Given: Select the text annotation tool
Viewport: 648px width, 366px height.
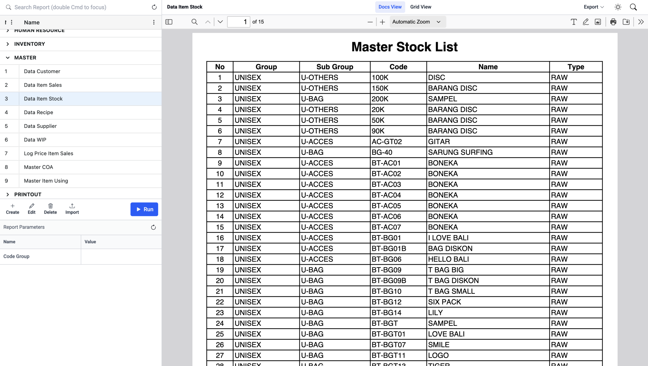Looking at the screenshot, I should tap(574, 22).
